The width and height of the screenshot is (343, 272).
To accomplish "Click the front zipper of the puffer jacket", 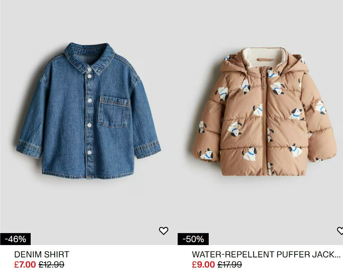I will point(265,123).
